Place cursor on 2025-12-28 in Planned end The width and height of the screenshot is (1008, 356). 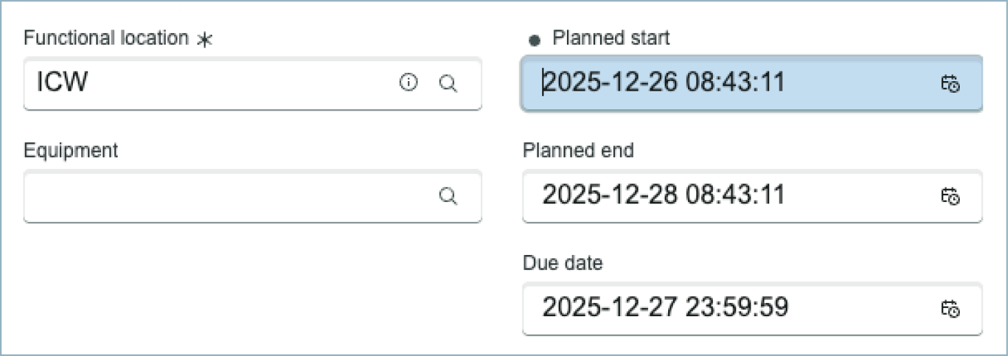click(611, 196)
